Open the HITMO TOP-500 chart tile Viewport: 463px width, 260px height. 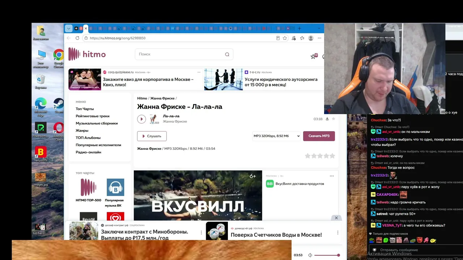[x=88, y=190]
